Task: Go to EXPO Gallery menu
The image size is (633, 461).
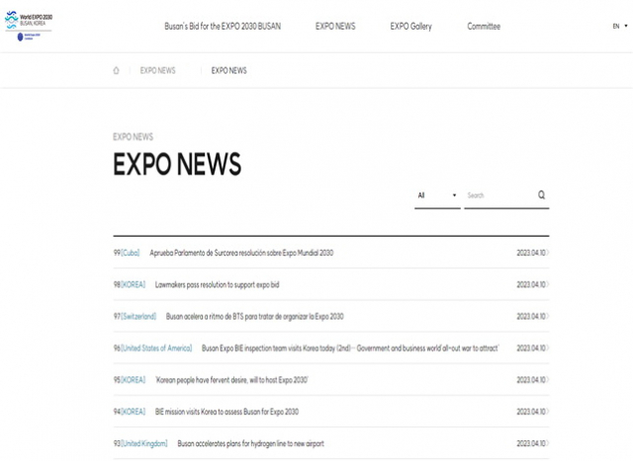Action: pyautogui.click(x=410, y=27)
